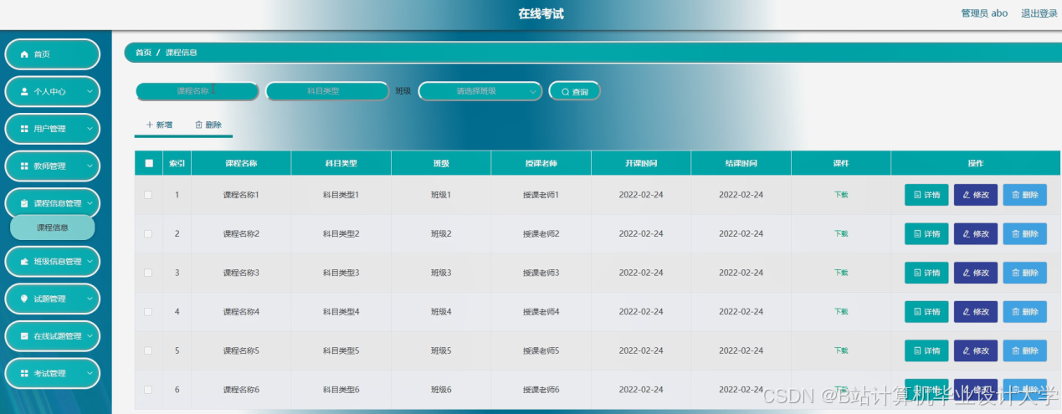
Task: Click the 修改 button for 课程名称2
Action: tap(976, 233)
